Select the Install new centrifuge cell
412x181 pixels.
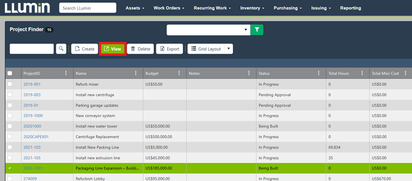pyautogui.click(x=108, y=95)
